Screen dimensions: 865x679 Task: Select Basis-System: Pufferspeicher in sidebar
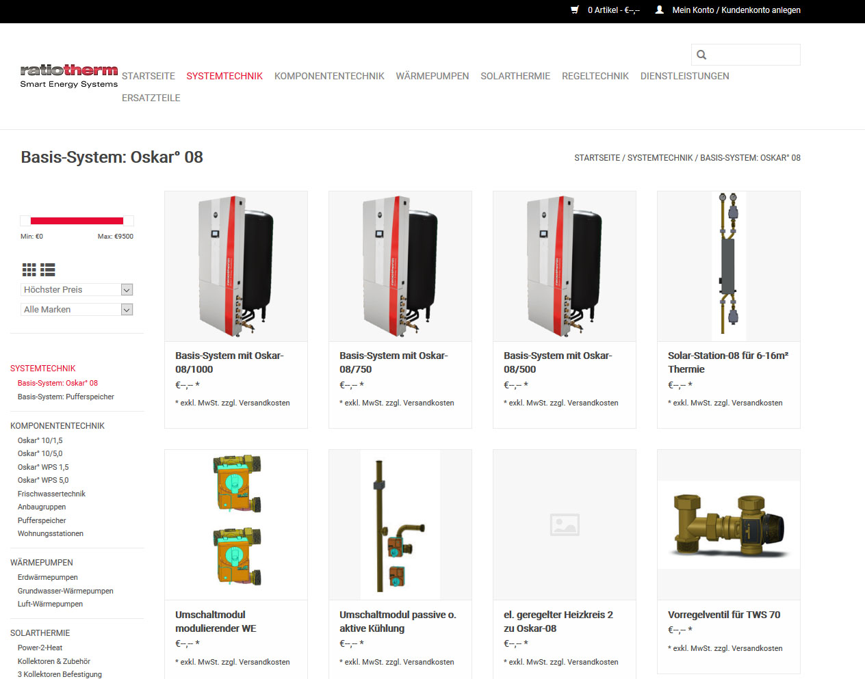[66, 397]
